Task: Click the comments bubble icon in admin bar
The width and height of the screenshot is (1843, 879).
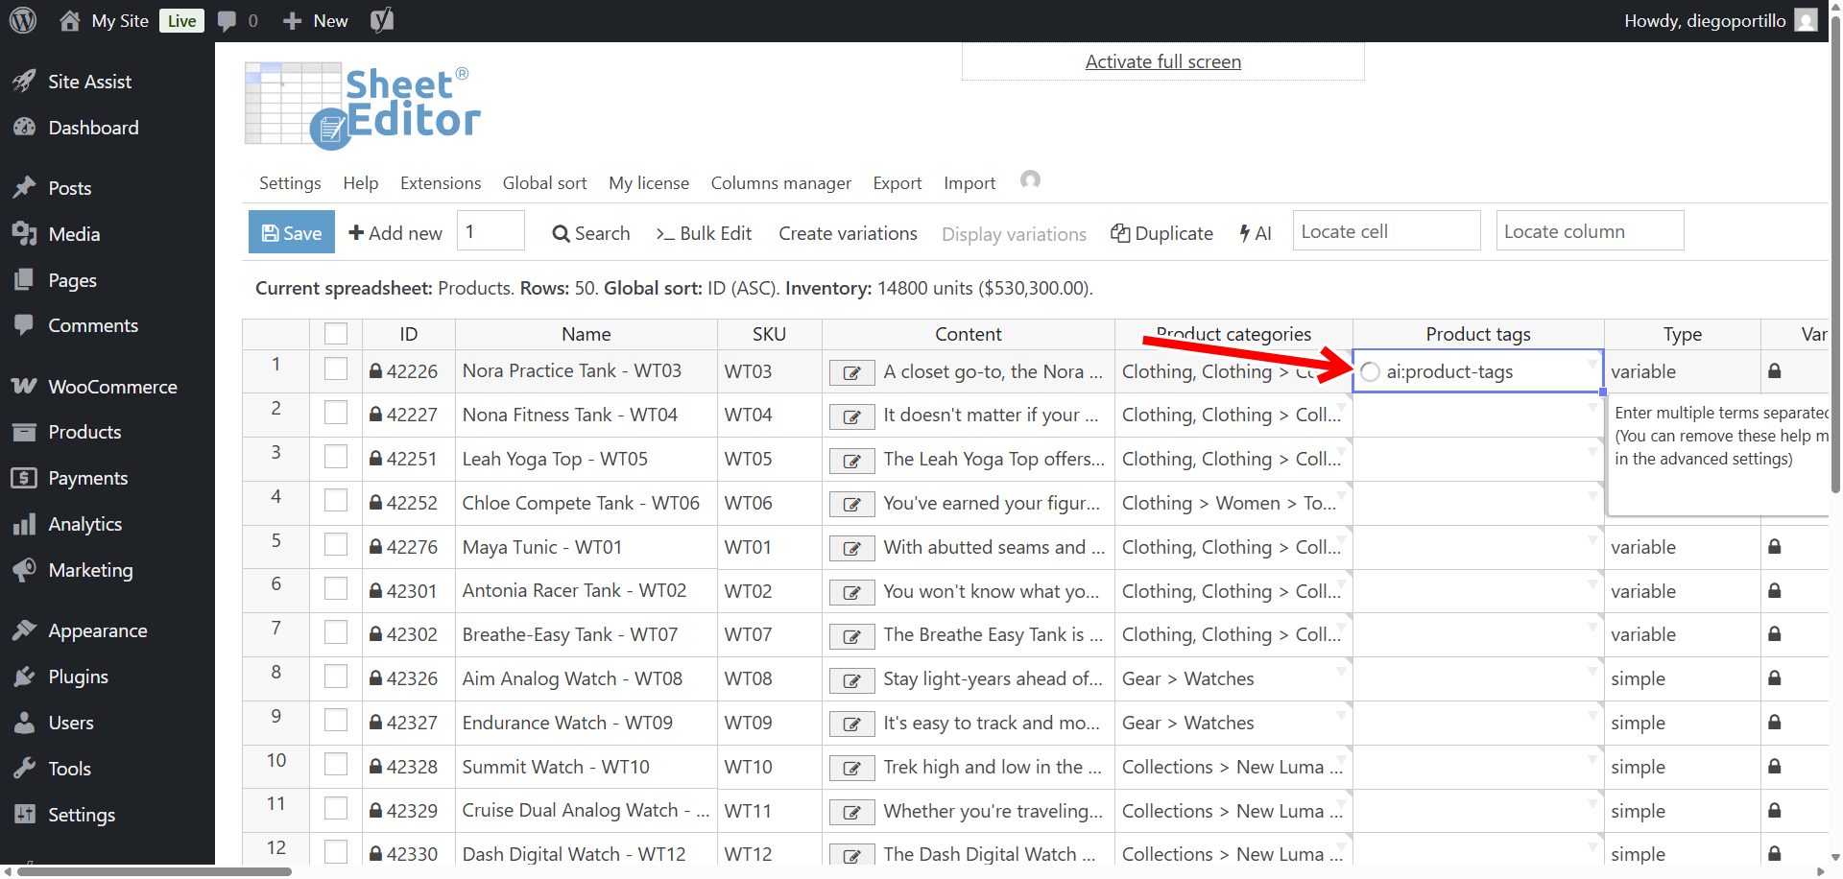Action: (227, 20)
